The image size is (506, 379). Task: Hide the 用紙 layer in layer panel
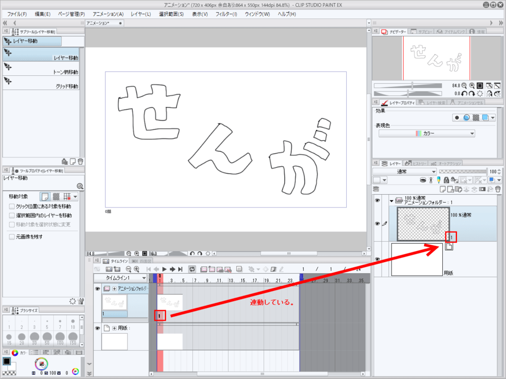[377, 260]
